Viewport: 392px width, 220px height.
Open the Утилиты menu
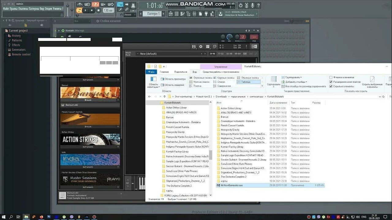click(x=58, y=9)
